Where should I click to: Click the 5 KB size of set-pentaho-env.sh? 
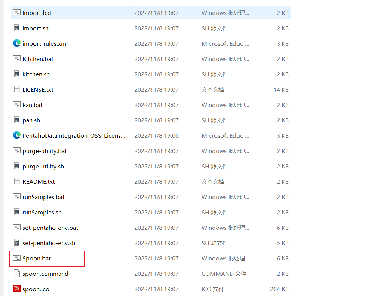(x=283, y=243)
